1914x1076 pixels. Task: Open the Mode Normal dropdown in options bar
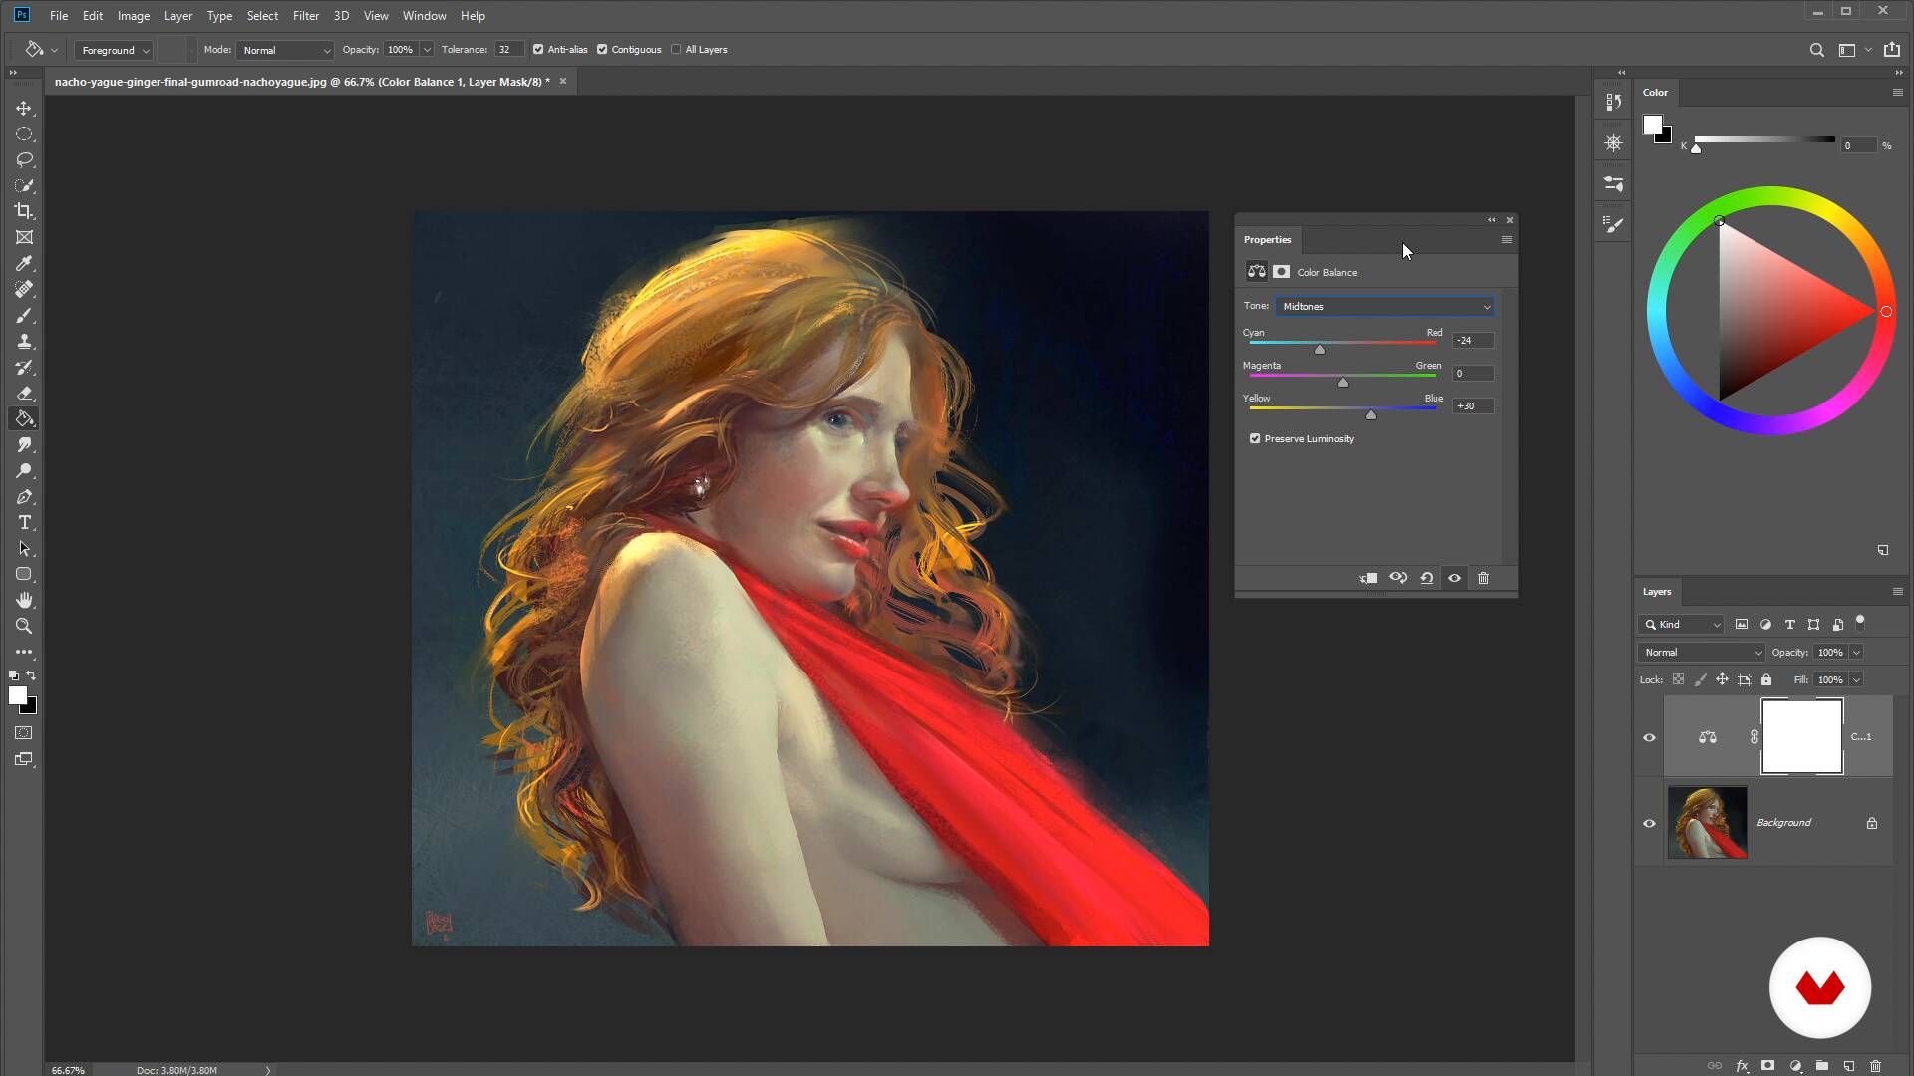[x=284, y=50]
